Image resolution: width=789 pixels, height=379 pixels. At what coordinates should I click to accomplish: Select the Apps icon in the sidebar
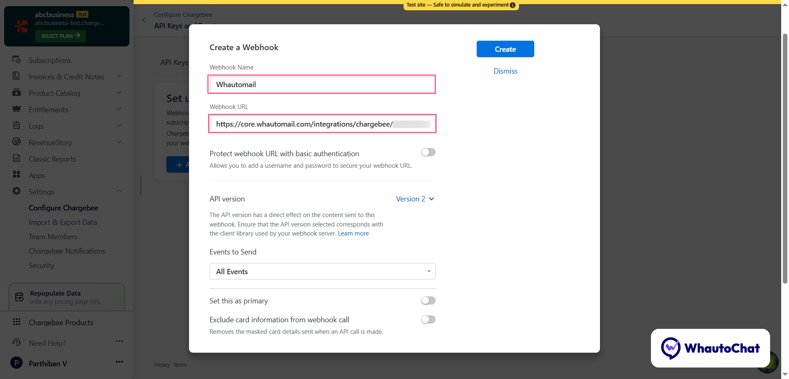tap(16, 175)
